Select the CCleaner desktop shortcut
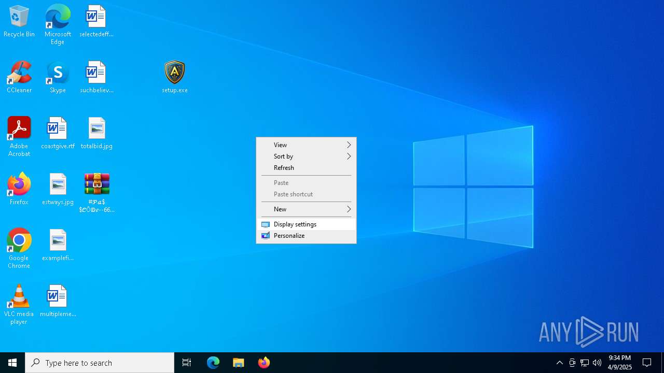The width and height of the screenshot is (664, 373). click(19, 77)
